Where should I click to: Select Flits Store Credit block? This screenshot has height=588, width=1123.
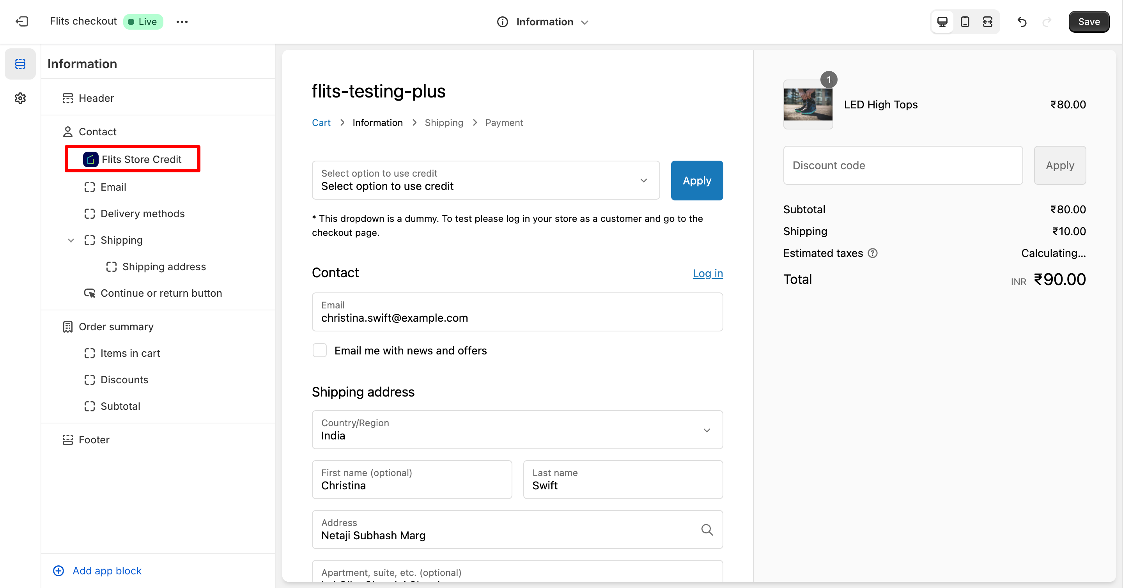click(x=141, y=159)
